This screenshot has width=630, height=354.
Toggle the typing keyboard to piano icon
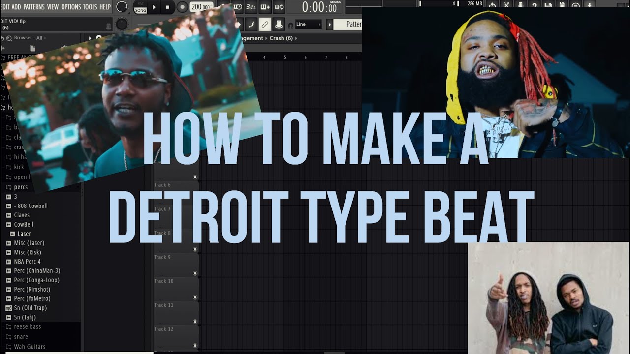coord(279,24)
